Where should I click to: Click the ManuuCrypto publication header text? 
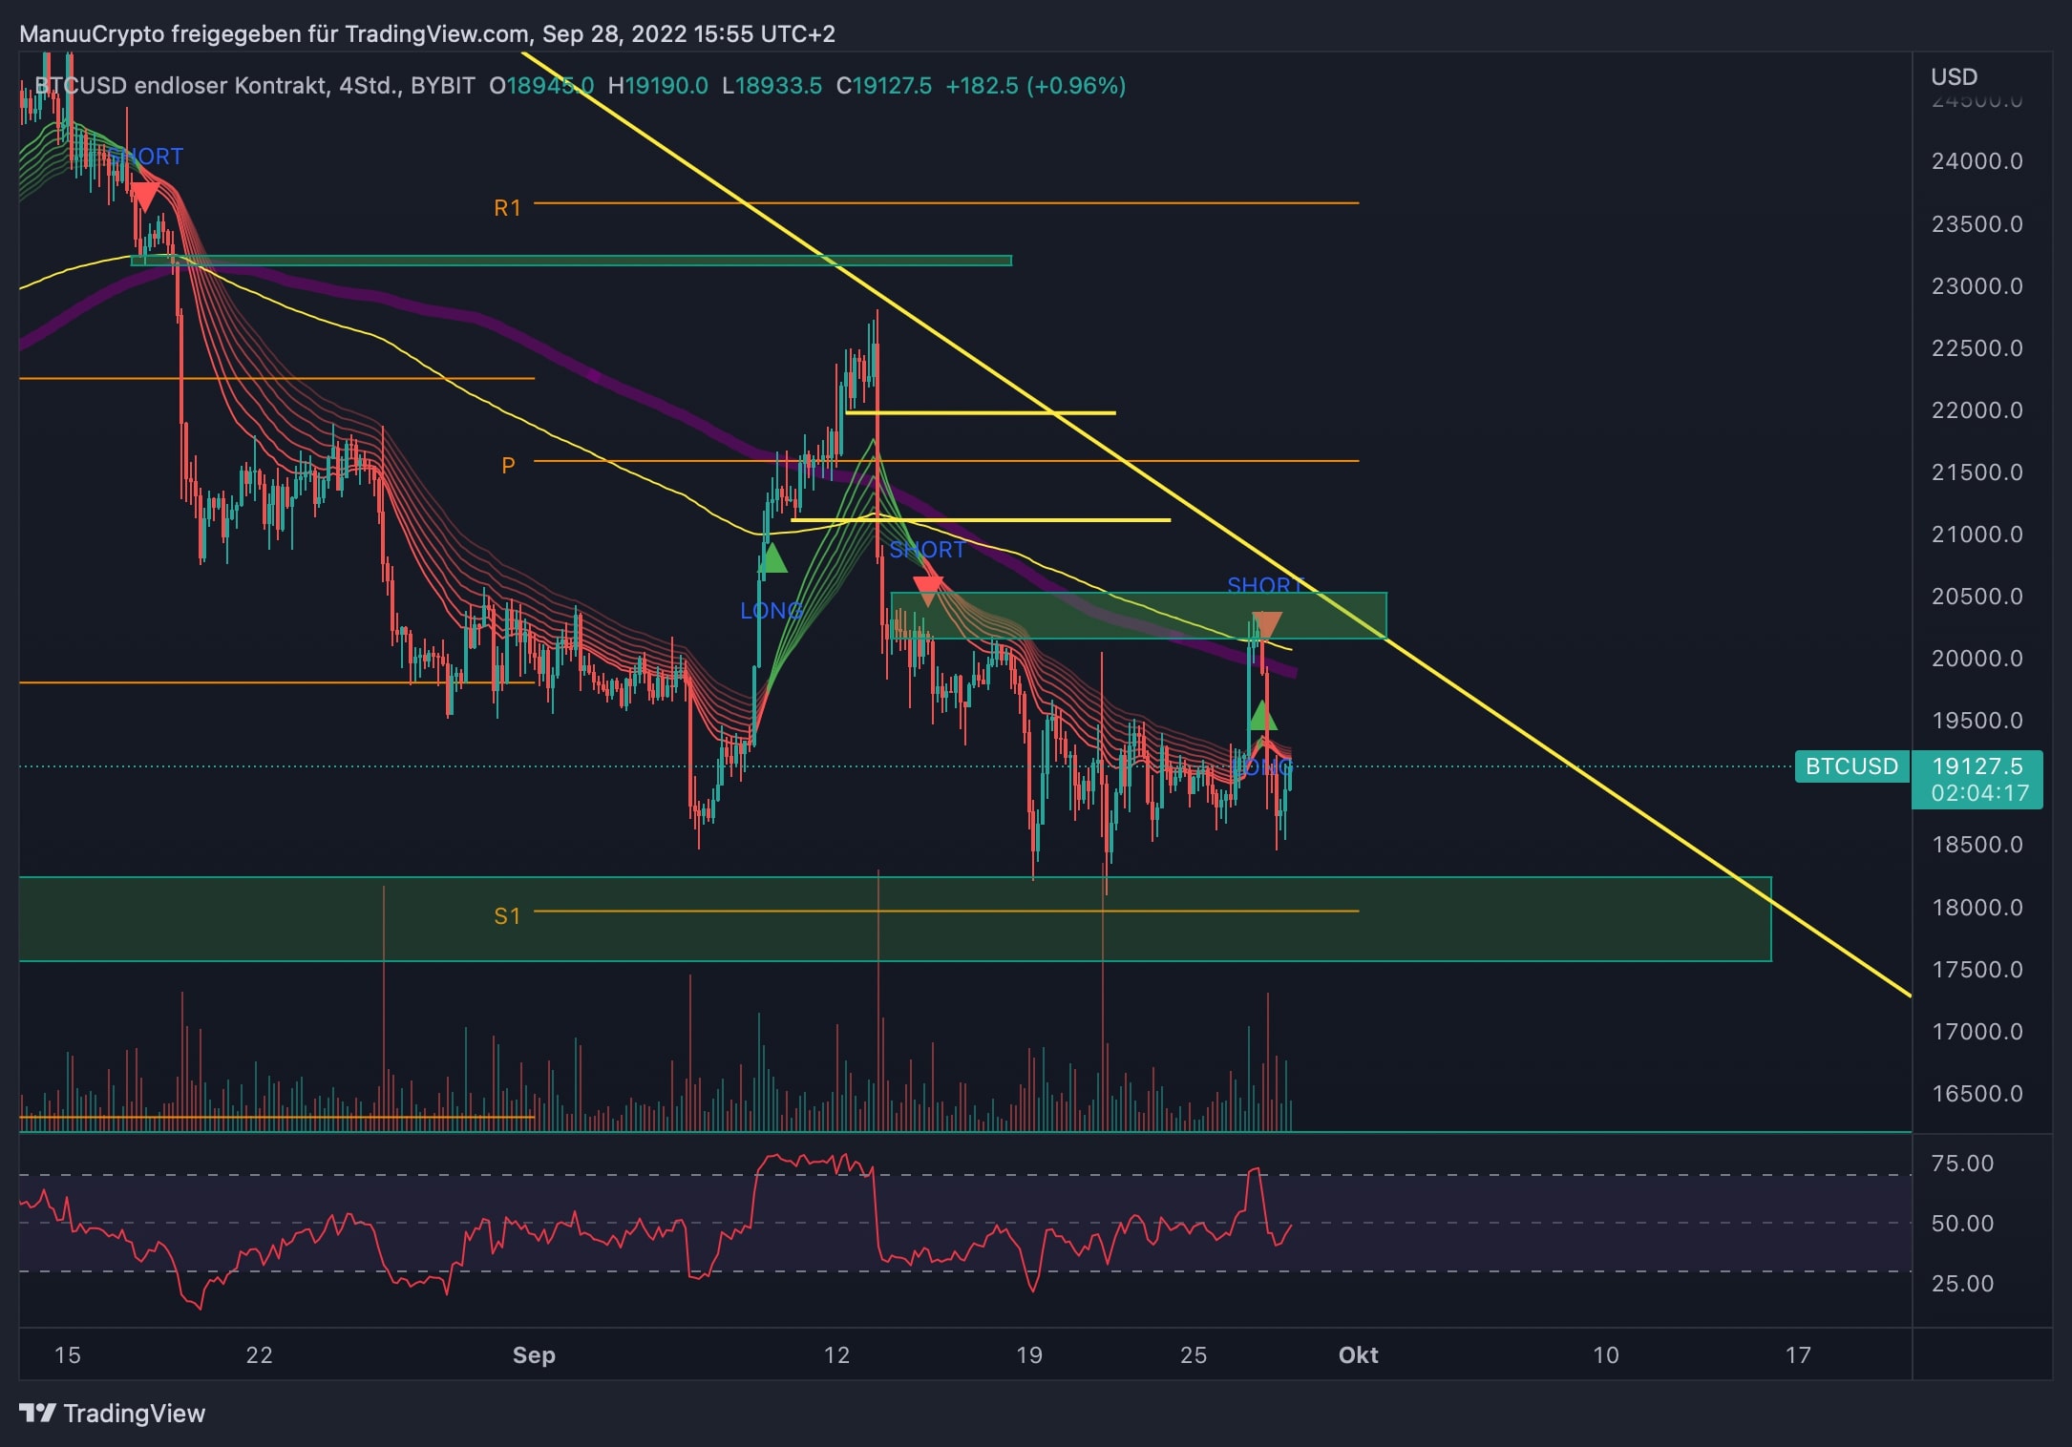pos(427,34)
